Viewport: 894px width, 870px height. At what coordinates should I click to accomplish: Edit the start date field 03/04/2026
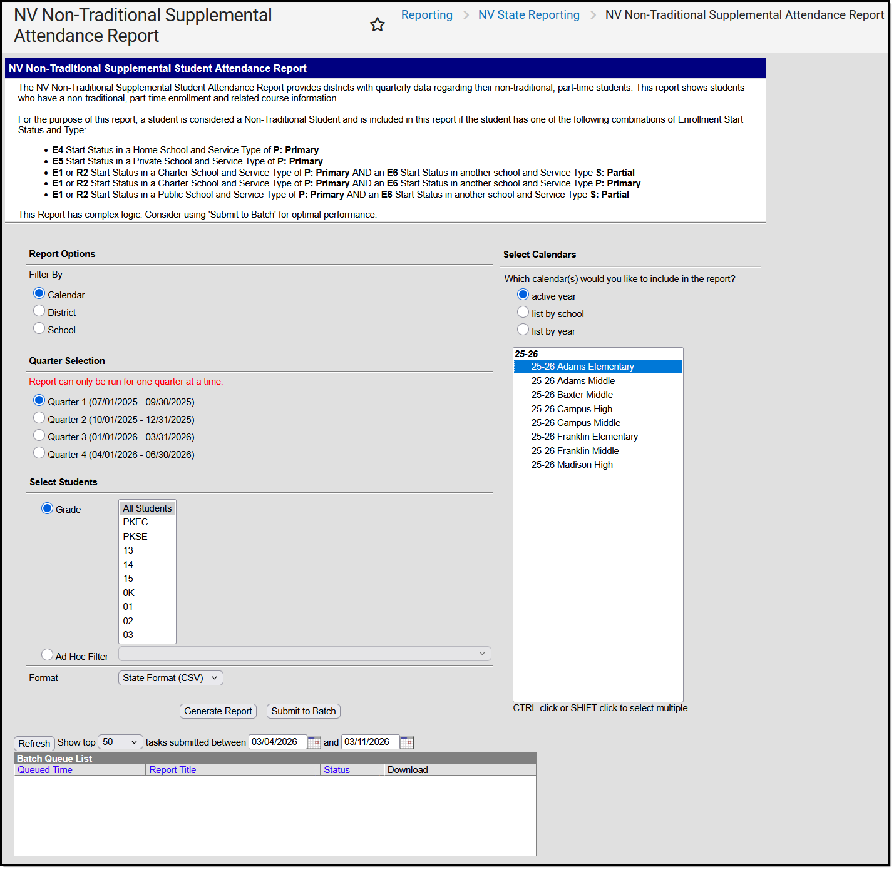278,742
